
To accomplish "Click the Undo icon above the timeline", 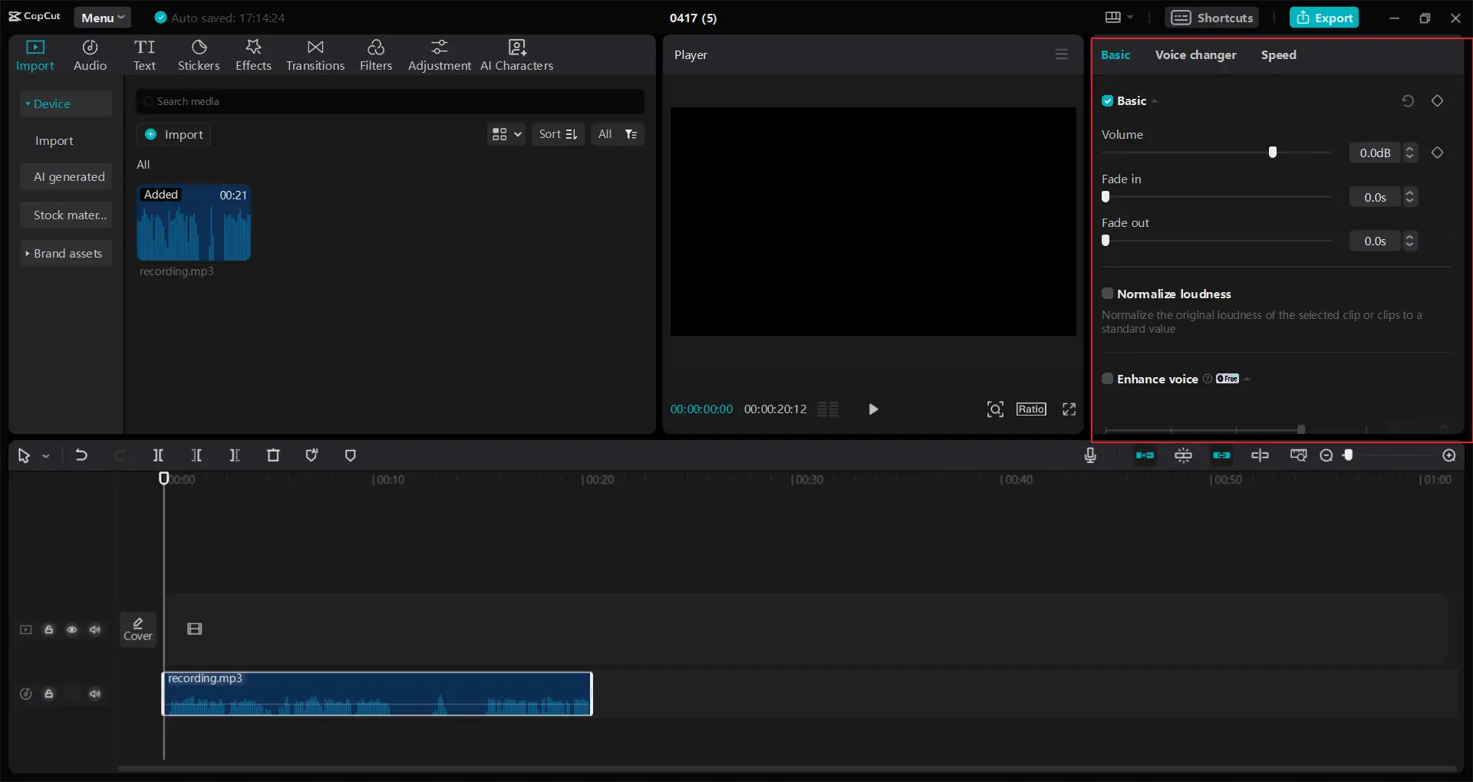I will pyautogui.click(x=81, y=455).
